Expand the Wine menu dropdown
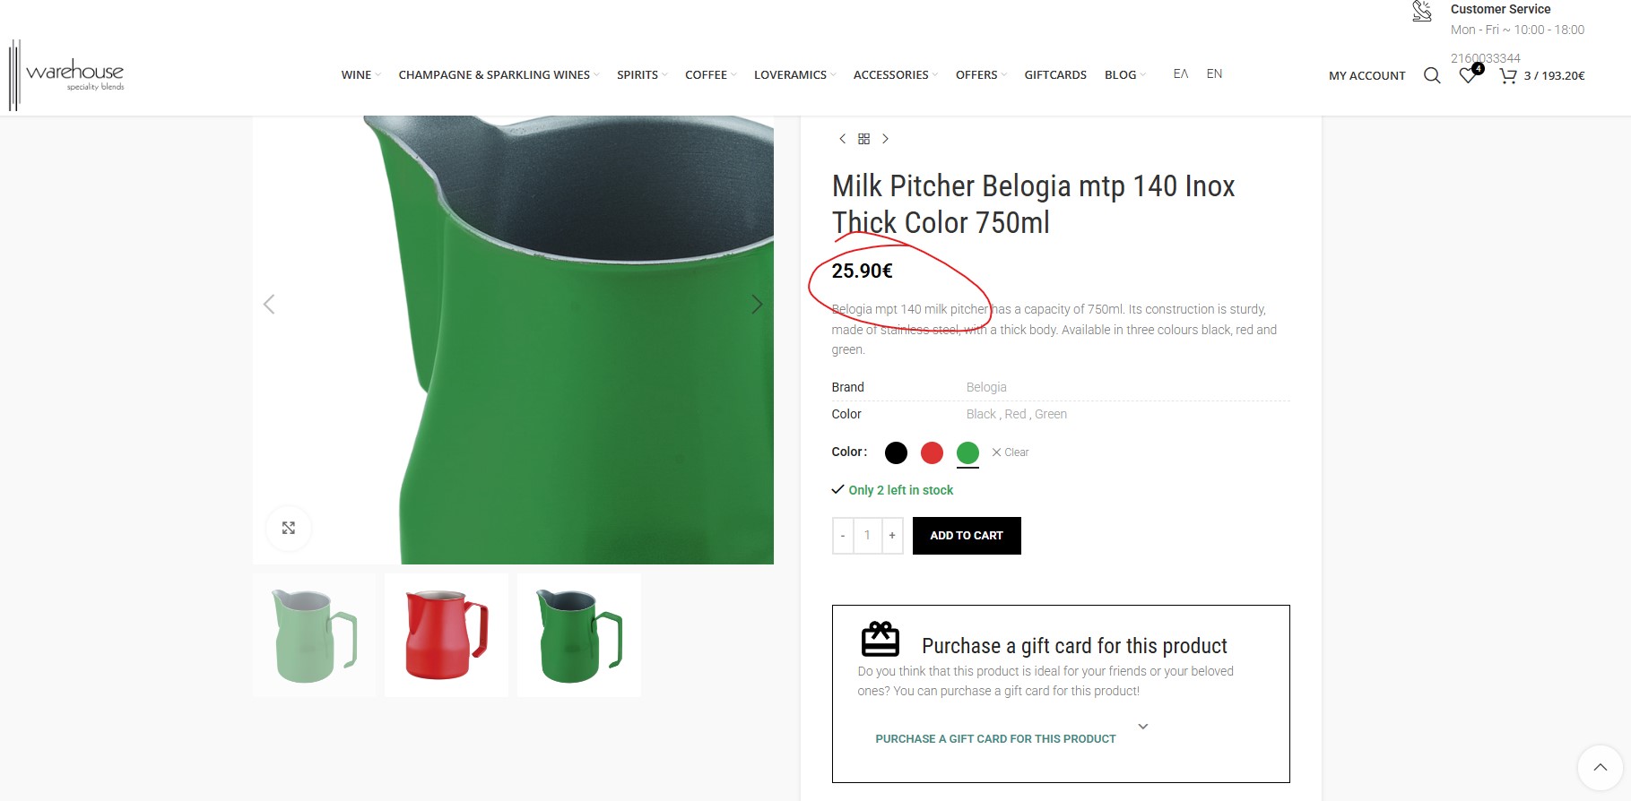Screen dimensions: 1631x801 [x=360, y=75]
